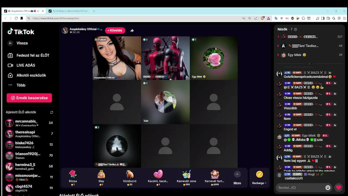Open a new browser tab
348x196 pixels.
[94, 11]
